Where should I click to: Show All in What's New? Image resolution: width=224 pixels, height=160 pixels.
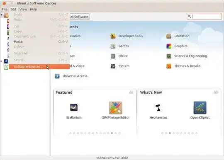(216, 92)
